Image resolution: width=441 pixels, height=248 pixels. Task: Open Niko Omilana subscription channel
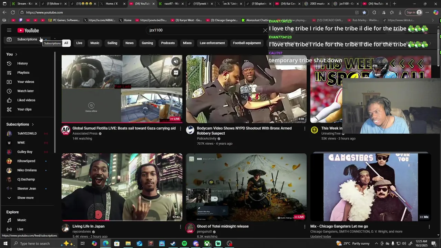pos(28,170)
